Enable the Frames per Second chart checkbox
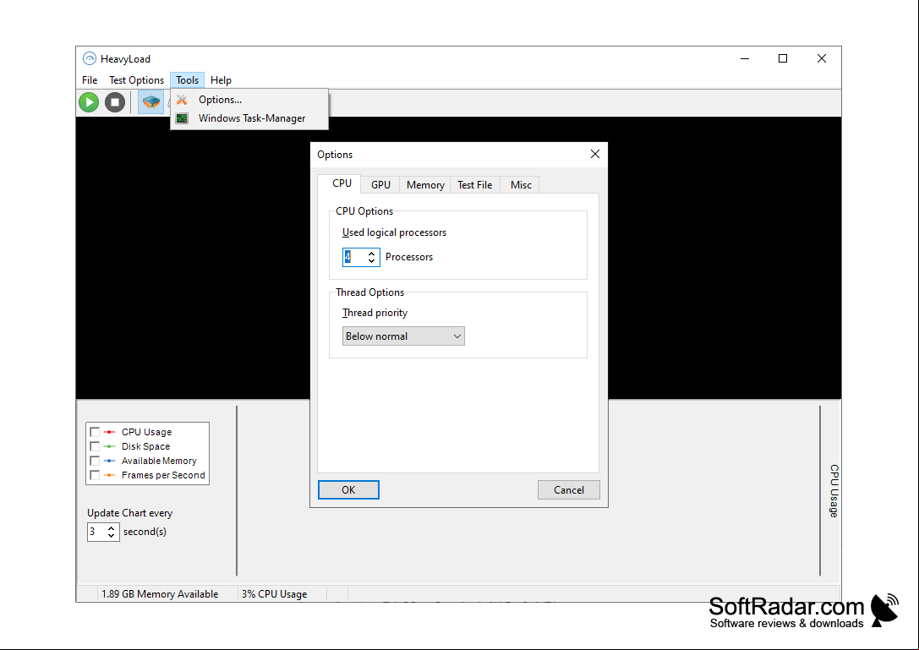This screenshot has height=650, width=919. point(95,475)
